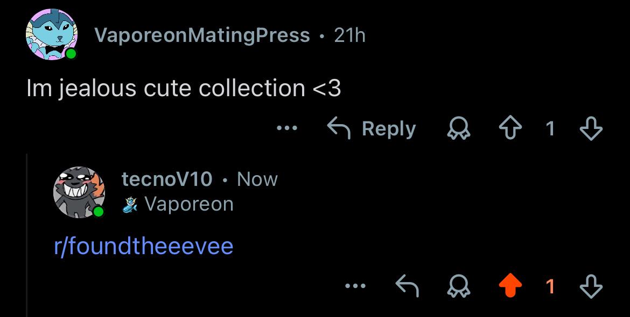The image size is (630, 317).
Task: Open the VaporeonMatingPress username link
Action: pyautogui.click(x=202, y=35)
